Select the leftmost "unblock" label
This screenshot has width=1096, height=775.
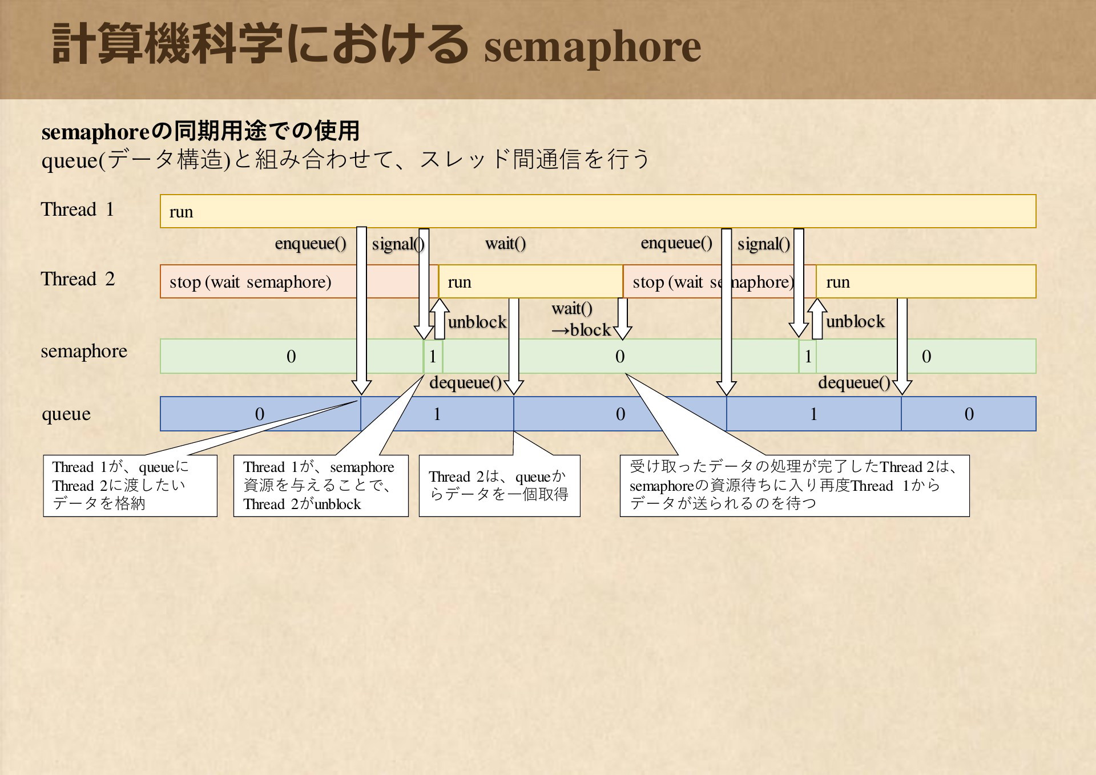click(477, 322)
